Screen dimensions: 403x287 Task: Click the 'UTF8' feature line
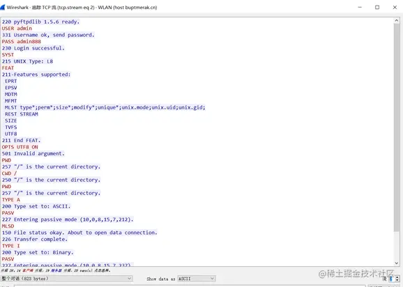point(10,134)
